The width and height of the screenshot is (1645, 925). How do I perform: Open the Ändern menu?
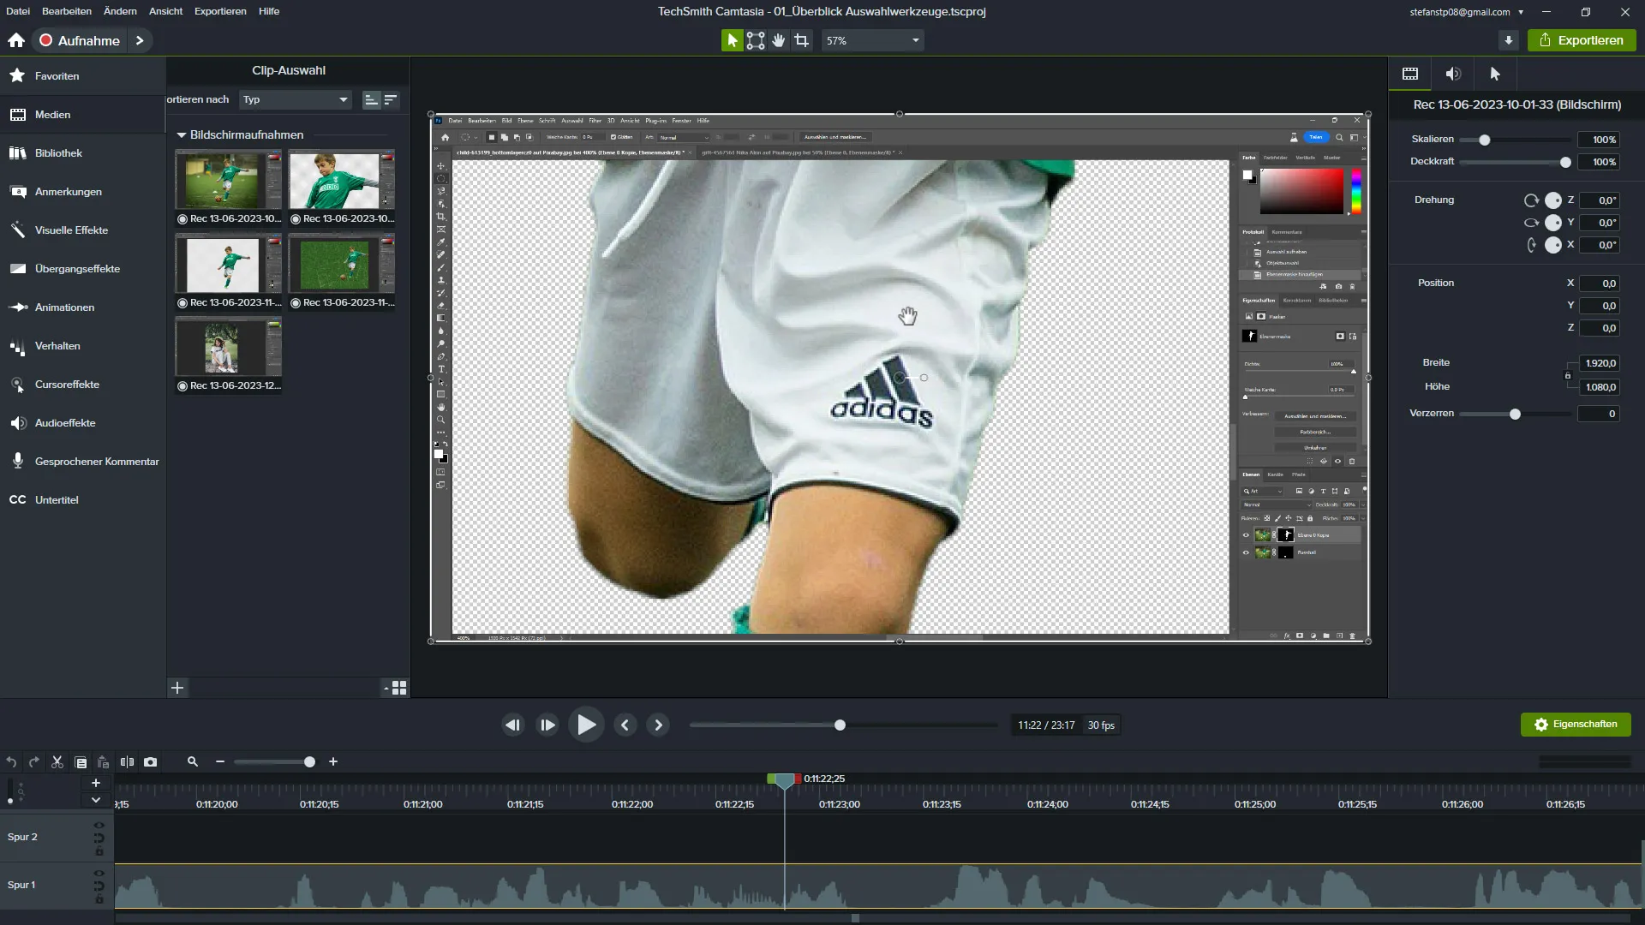tap(120, 11)
